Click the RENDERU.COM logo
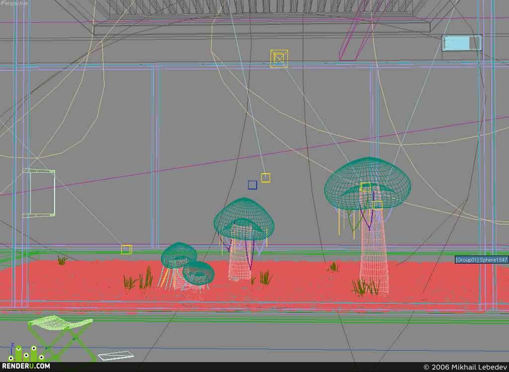This screenshot has width=509, height=372. 26,366
